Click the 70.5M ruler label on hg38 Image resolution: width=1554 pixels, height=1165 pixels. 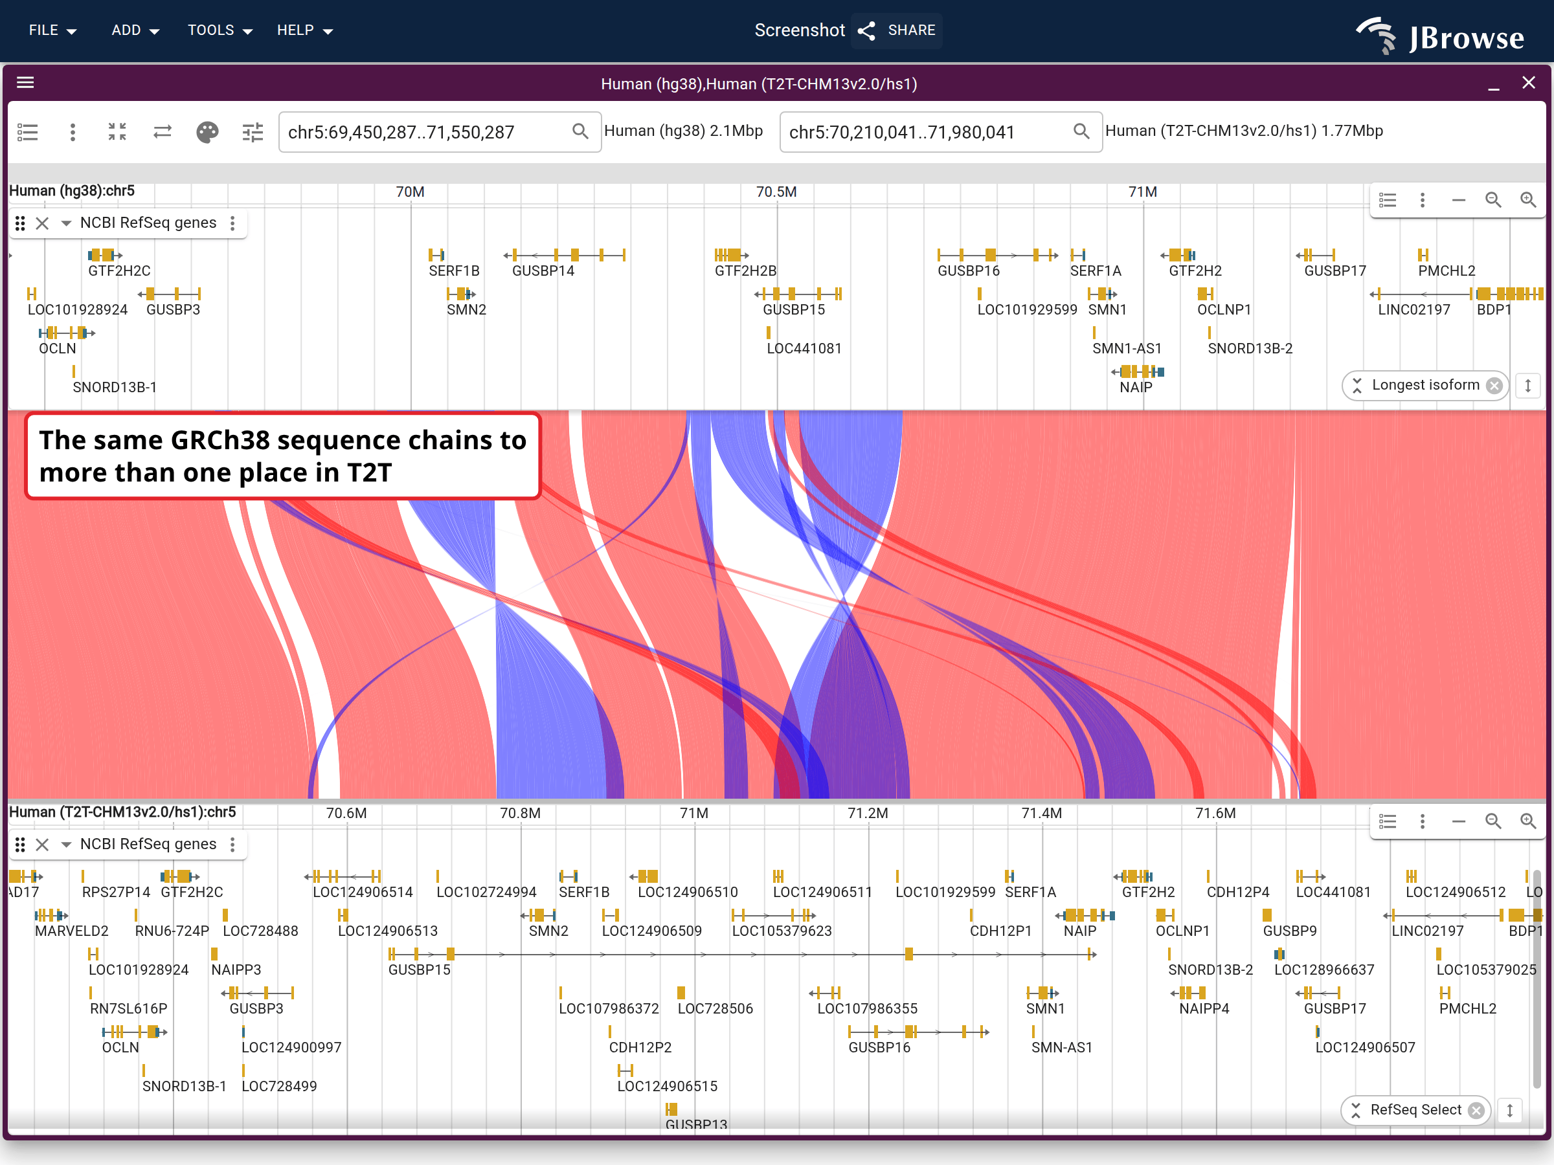point(776,192)
